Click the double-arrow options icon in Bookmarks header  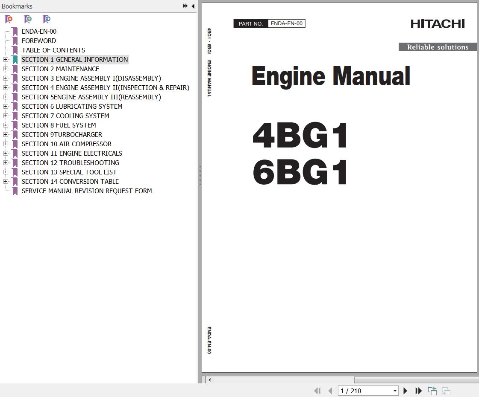[x=185, y=6]
